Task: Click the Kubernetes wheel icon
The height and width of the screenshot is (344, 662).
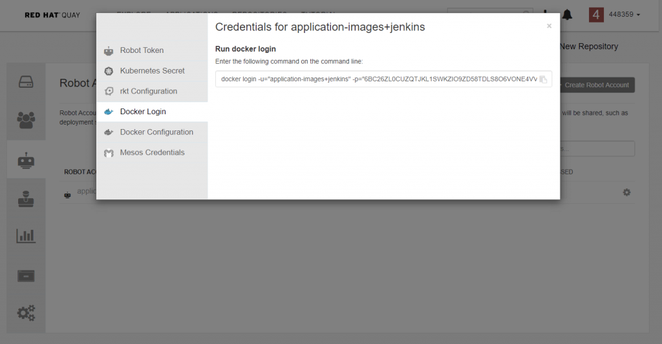Action: tap(109, 71)
